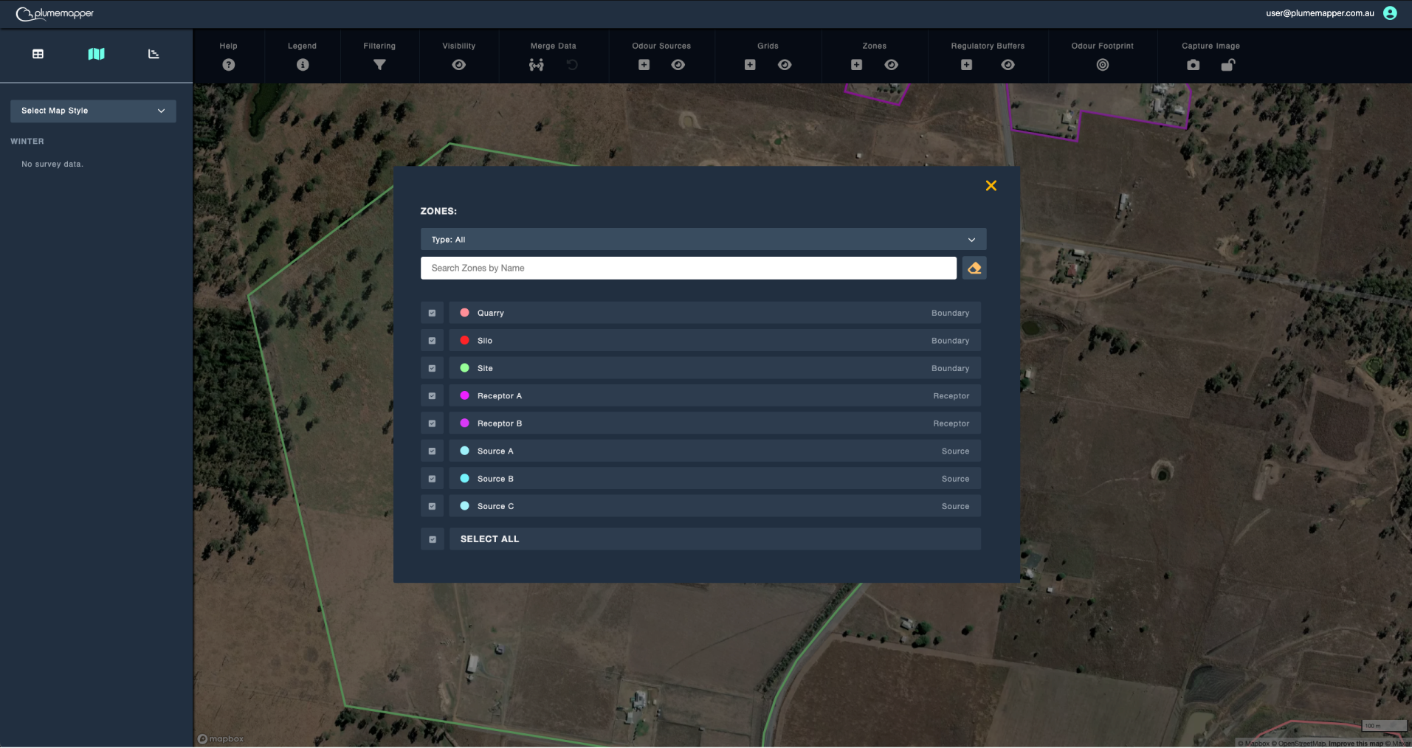
Task: Open the Legend info icon
Action: (303, 65)
